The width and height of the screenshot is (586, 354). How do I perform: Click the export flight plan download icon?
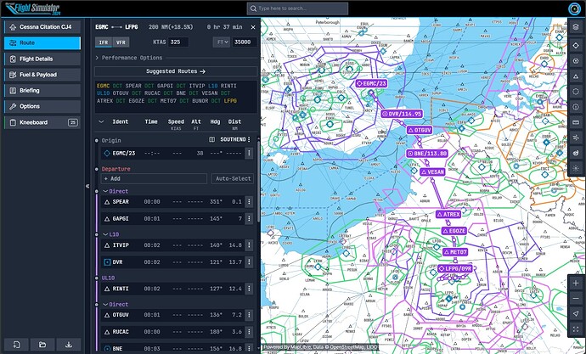(x=68, y=345)
